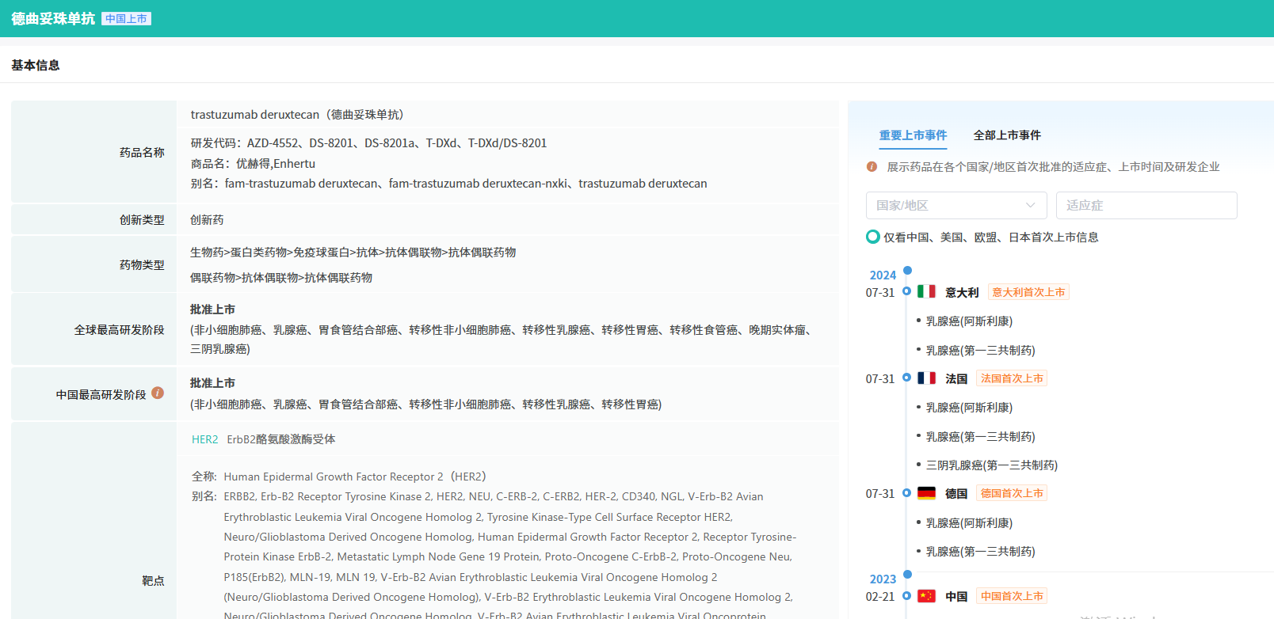Click the Italy flag icon
The height and width of the screenshot is (619, 1274).
pos(926,291)
